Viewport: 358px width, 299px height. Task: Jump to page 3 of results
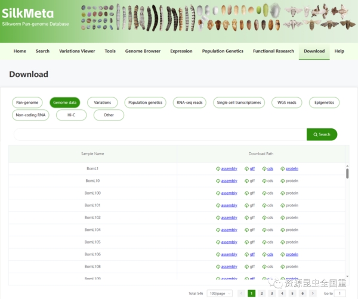(271, 293)
